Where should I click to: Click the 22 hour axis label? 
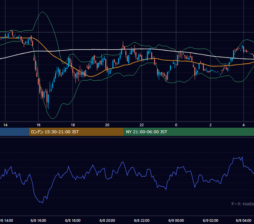142,125
